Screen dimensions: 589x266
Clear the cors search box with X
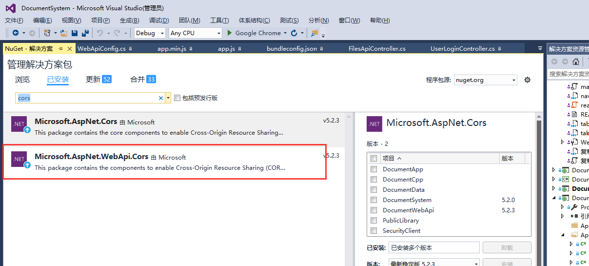pos(161,98)
